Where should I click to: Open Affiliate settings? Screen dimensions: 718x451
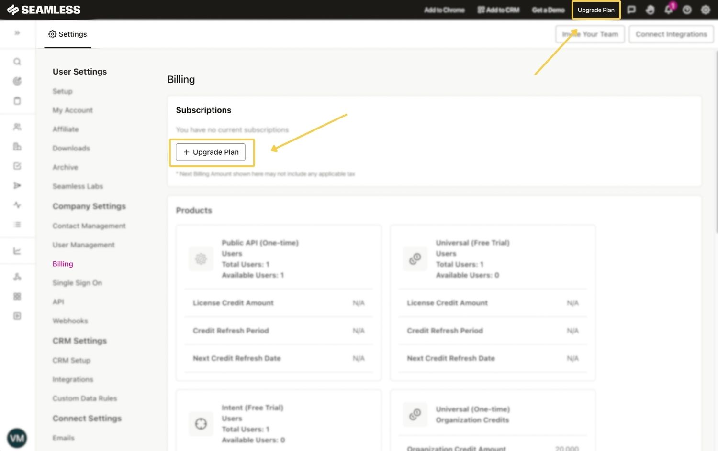click(x=66, y=129)
